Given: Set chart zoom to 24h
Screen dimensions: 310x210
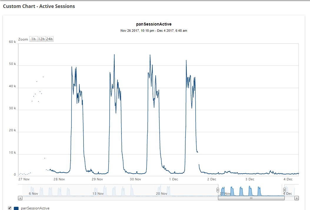Looking at the screenshot, I should coord(49,39).
